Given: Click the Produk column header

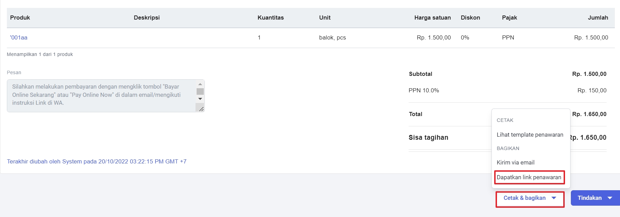Looking at the screenshot, I should pyautogui.click(x=20, y=18).
